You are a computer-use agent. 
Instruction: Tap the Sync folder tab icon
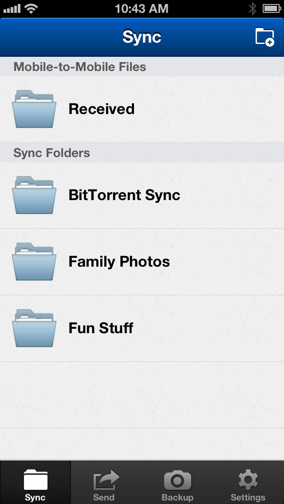pos(35,480)
